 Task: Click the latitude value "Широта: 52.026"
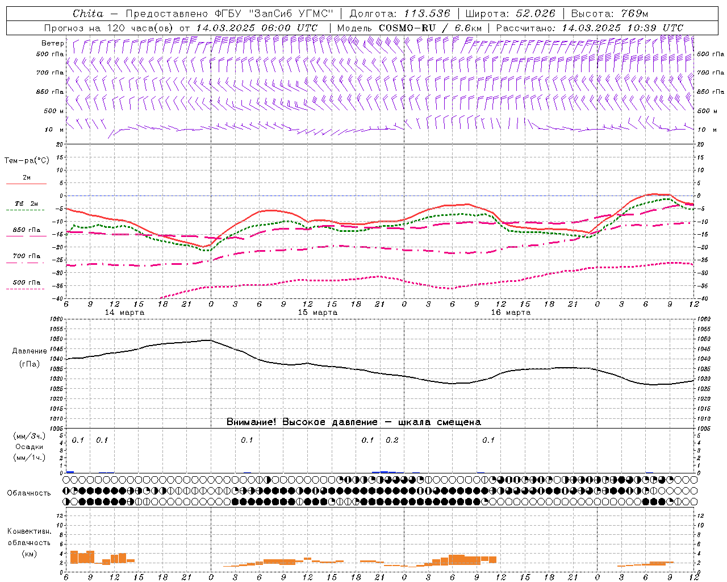click(x=511, y=14)
